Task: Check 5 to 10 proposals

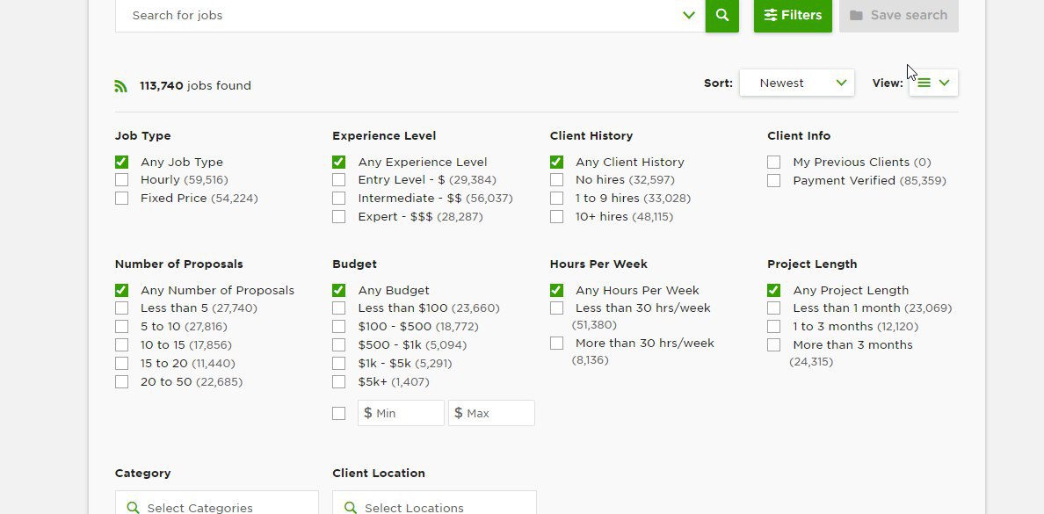Action: pos(121,326)
